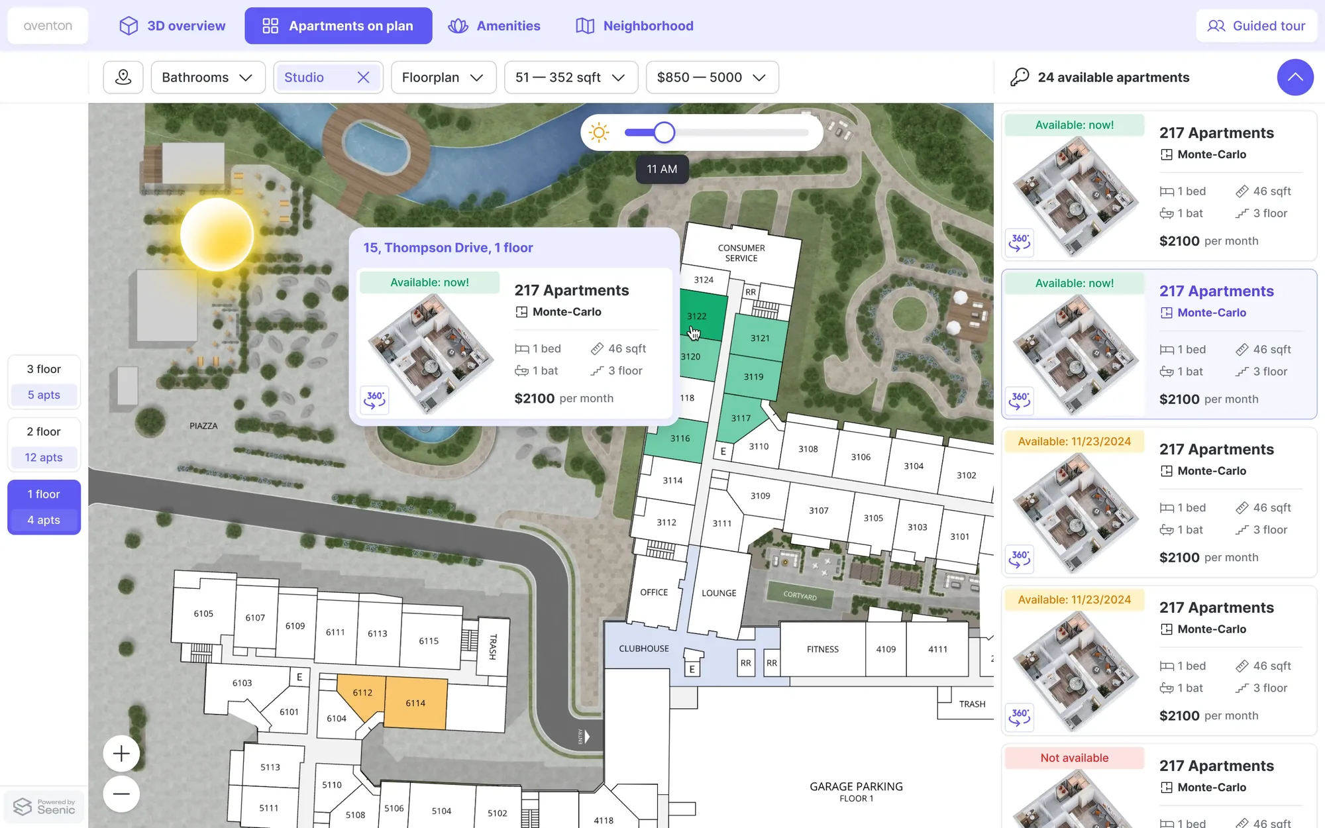Remove the Studio filter with the X
Viewport: 1325px width, 828px height.
click(363, 78)
